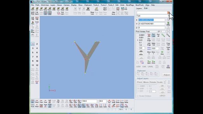Screen dimensions: 203x114
Task: Click the Mirror X tool
Action: 149,53
